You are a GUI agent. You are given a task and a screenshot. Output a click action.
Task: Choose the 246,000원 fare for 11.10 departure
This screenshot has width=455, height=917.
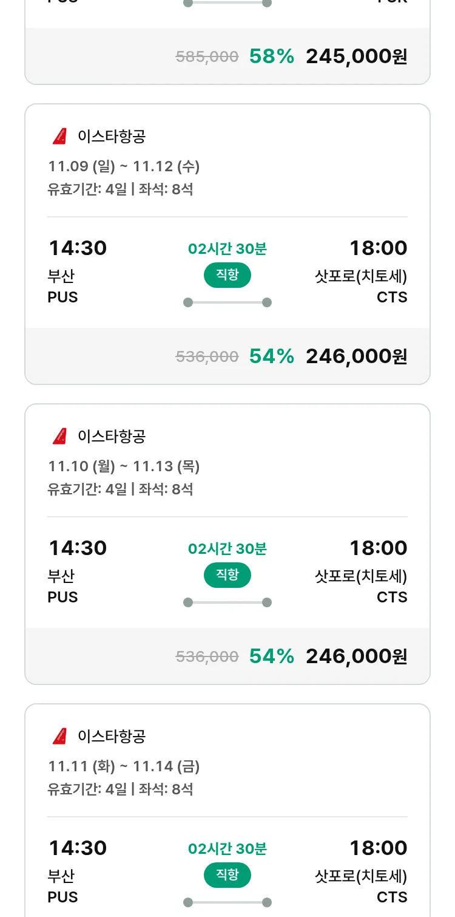pyautogui.click(x=356, y=656)
